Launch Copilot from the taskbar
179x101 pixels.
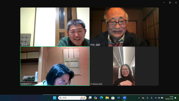click(x=96, y=98)
